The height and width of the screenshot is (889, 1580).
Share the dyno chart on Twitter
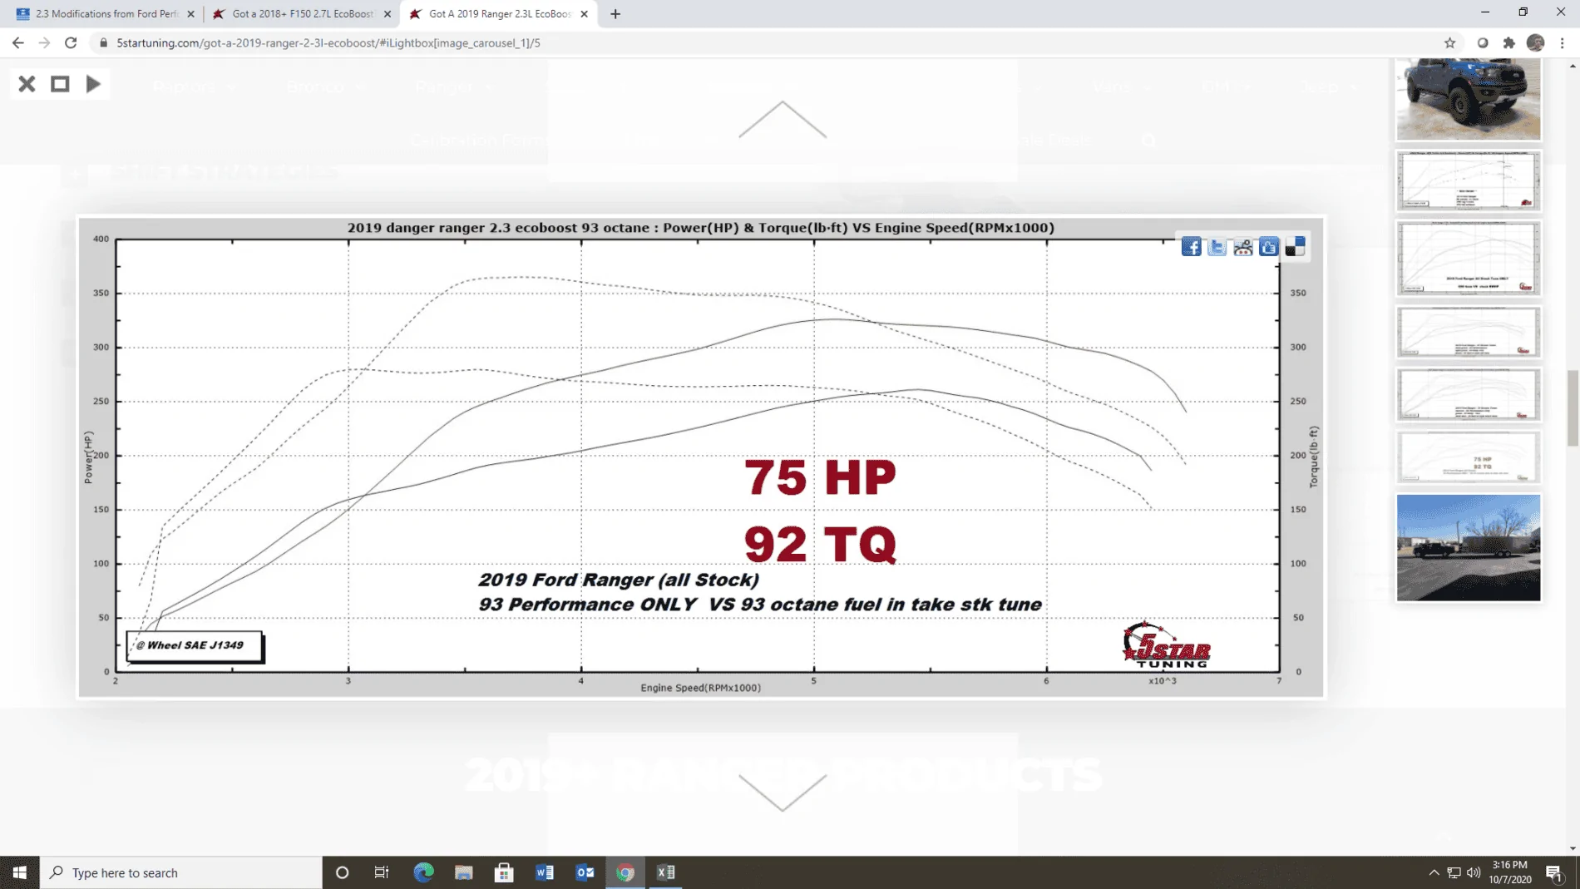click(x=1217, y=247)
